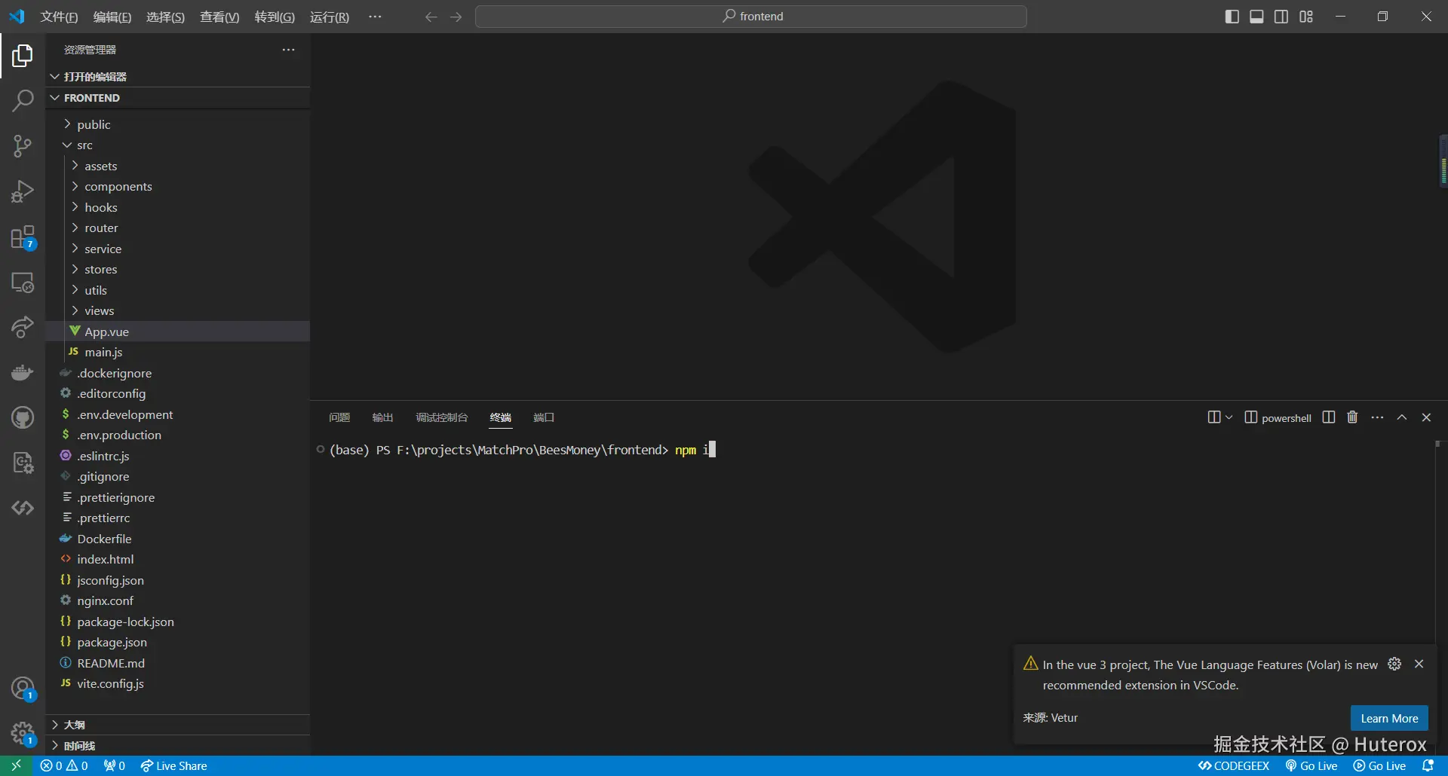Open the Explorer view in activity bar
The image size is (1448, 776).
pos(23,56)
